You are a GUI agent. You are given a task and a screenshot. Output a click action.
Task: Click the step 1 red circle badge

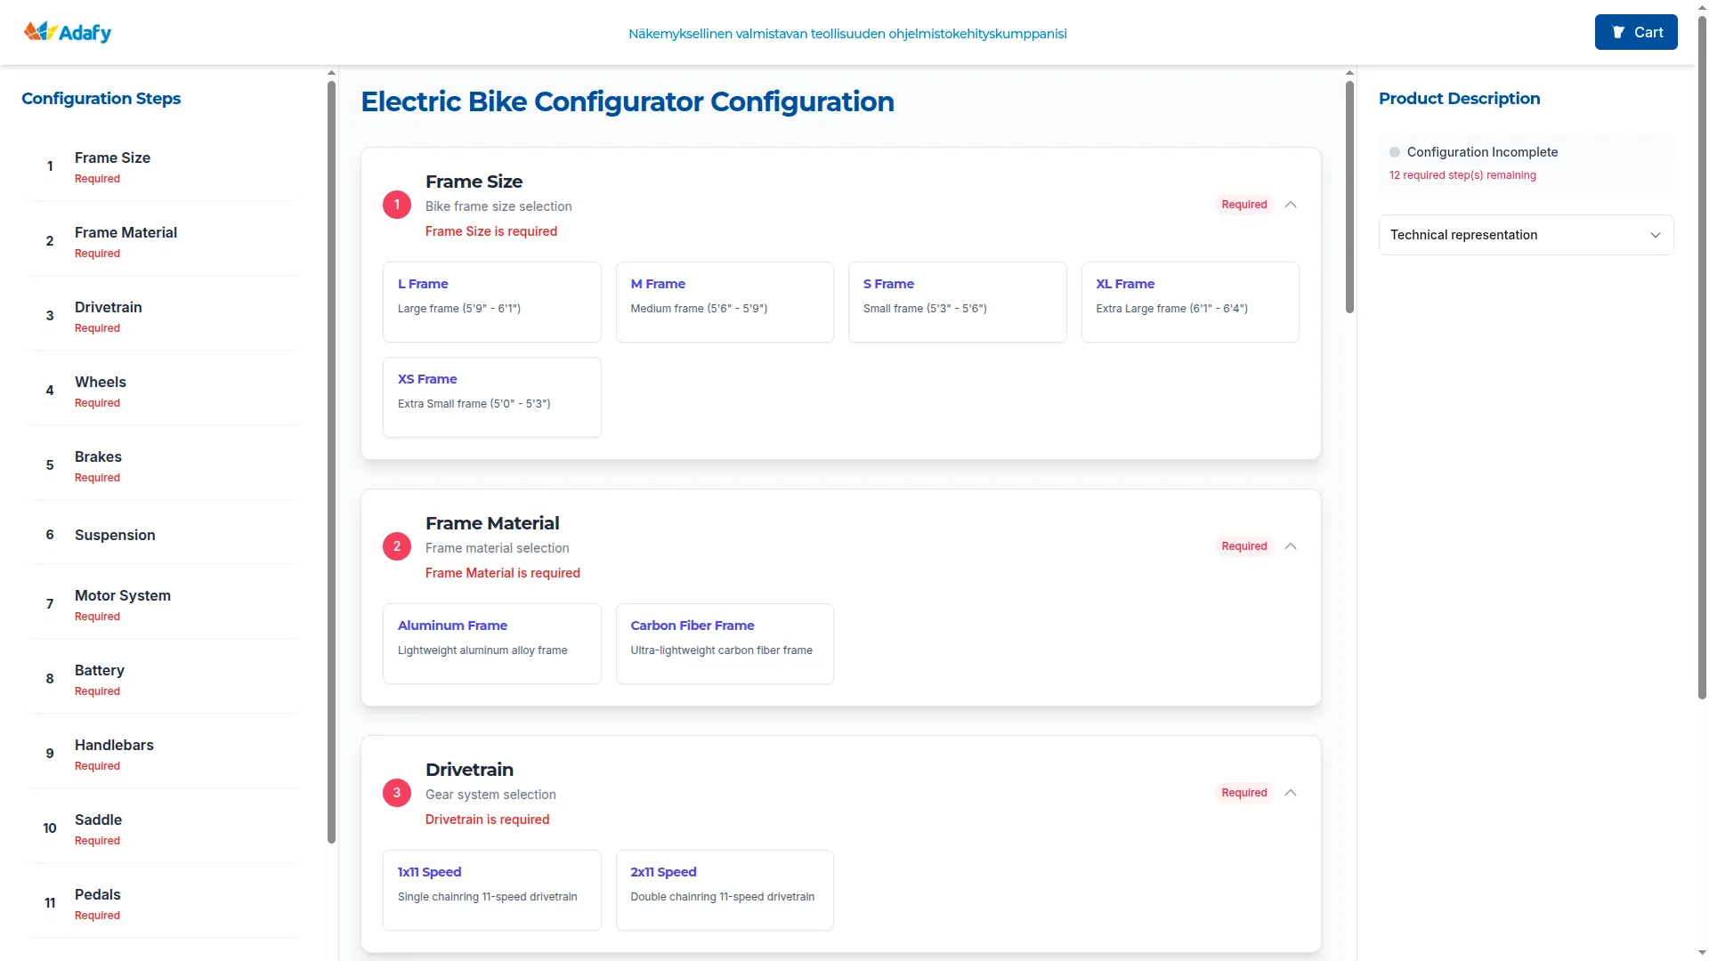click(x=397, y=205)
